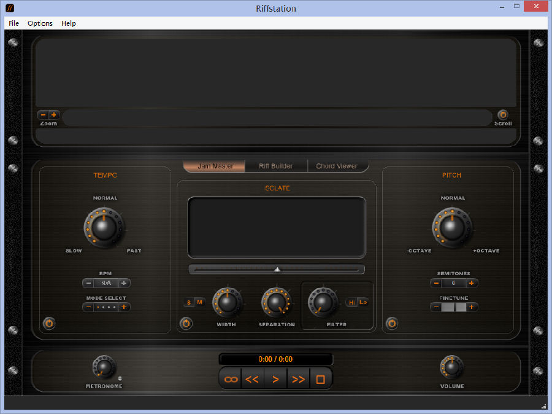This screenshot has width=552, height=414.
Task: Increase BPM with the plus button
Action: click(x=124, y=283)
